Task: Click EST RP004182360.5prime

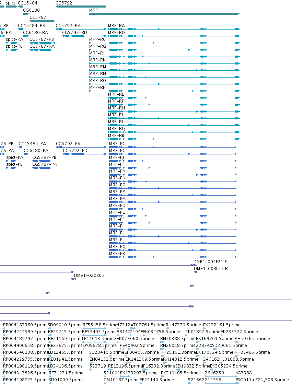Action: [x=26, y=325]
